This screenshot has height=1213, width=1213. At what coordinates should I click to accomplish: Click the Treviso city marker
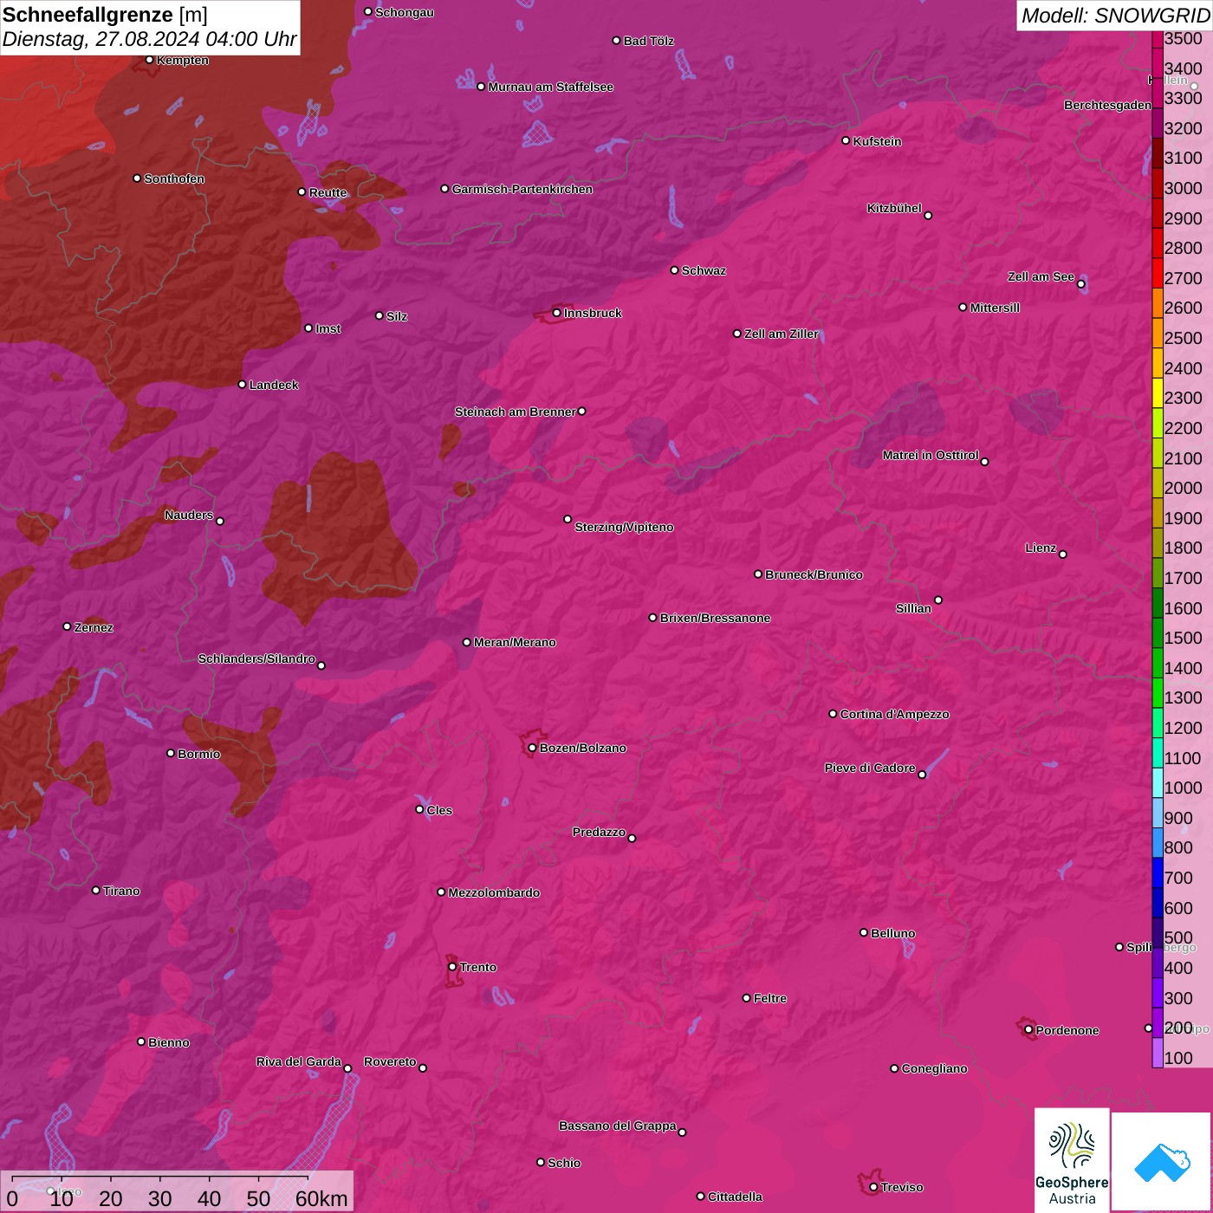(873, 1187)
